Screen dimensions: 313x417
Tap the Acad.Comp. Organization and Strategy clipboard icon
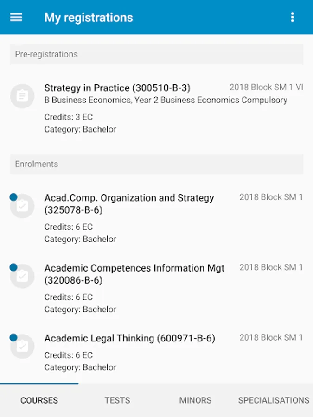point(22,206)
